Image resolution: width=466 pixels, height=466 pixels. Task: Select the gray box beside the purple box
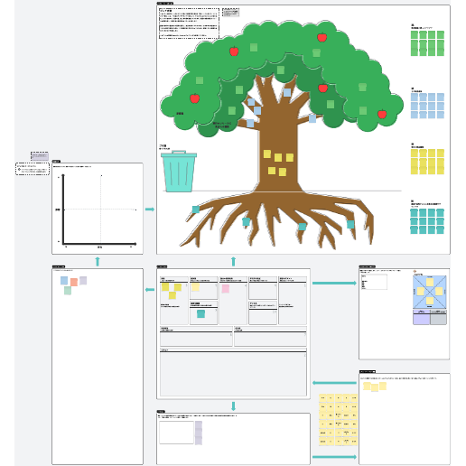click(438, 318)
